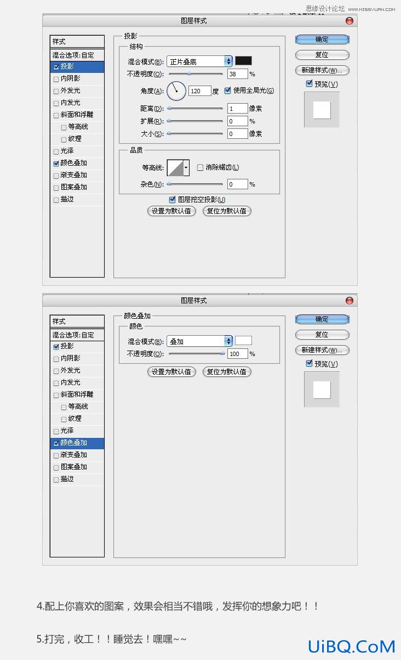The height and width of the screenshot is (660, 401).
Task: Select the 混合选项:自定 row in the 颜色叠加 dialog
Action: [x=77, y=335]
